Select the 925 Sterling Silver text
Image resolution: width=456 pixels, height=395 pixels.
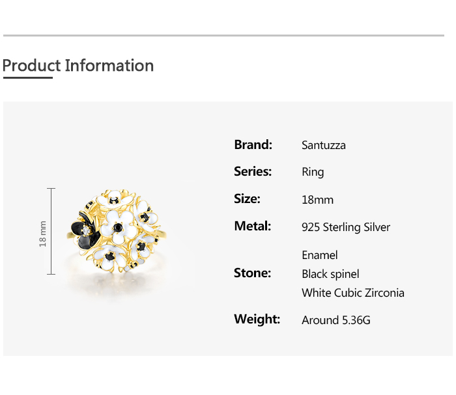click(346, 227)
